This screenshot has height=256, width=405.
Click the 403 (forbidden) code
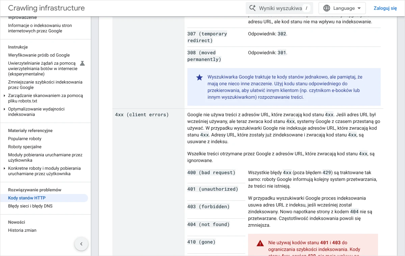(208, 206)
